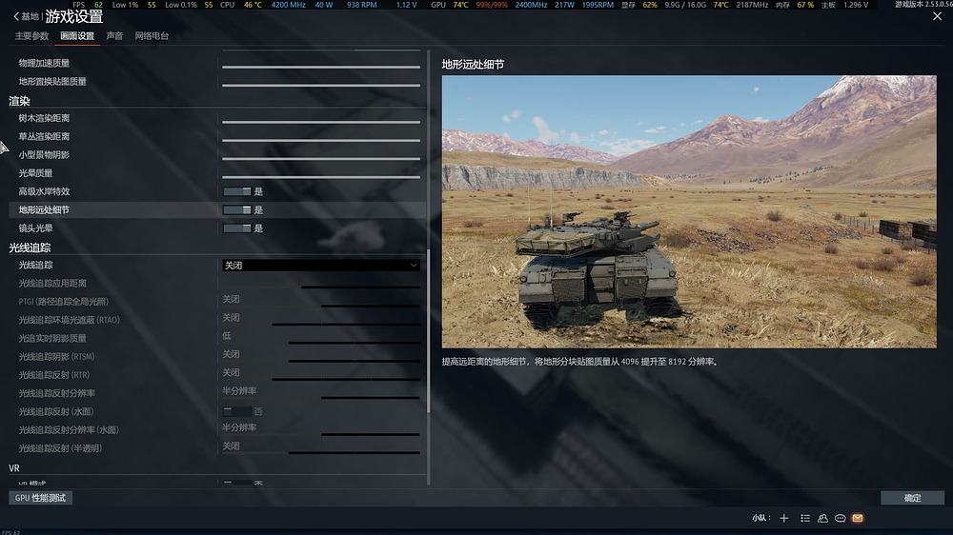
Task: Go to the 网络电台 tab
Action: 152,36
